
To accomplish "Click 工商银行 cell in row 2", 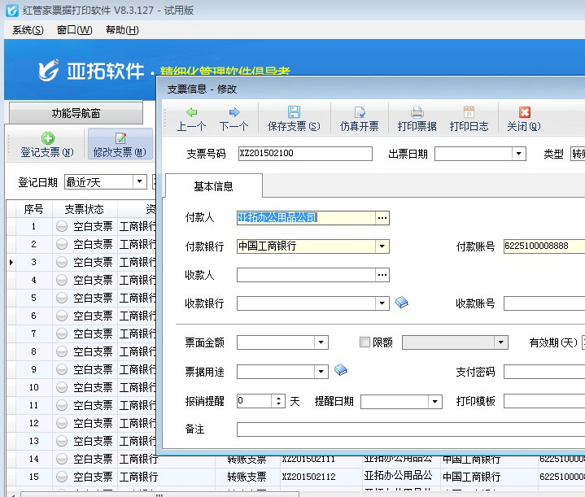I will [138, 244].
